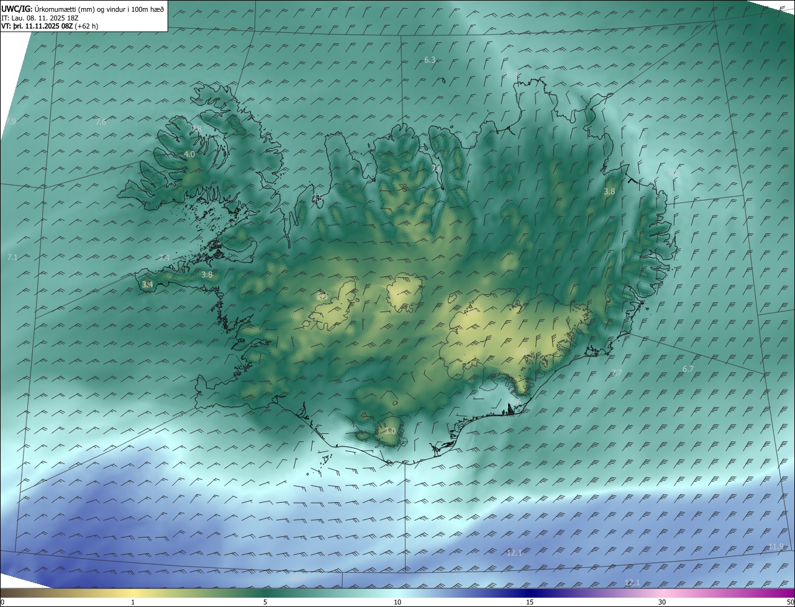Select the 7.9 value label on the map
The width and height of the screenshot is (795, 607).
11,122
